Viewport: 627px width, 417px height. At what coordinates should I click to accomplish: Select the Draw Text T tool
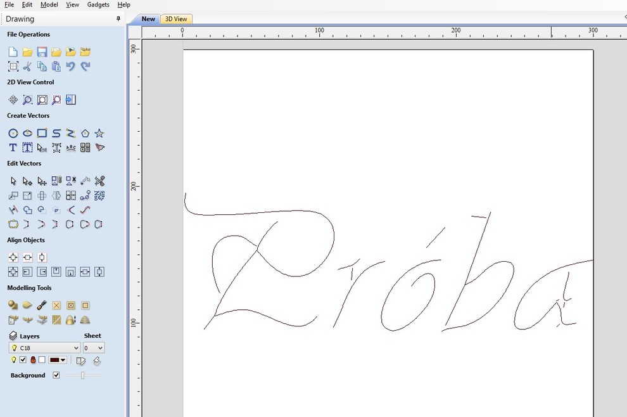coord(13,148)
